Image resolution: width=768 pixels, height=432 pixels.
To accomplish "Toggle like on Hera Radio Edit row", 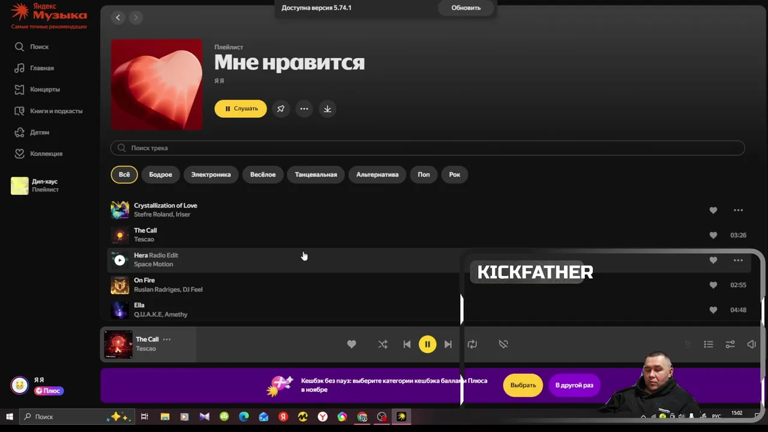I will [x=713, y=260].
